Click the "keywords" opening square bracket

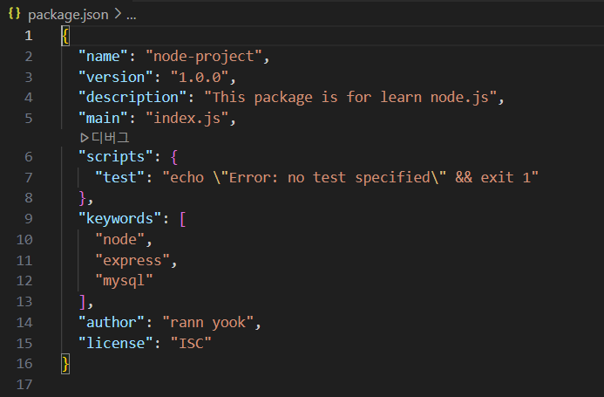click(x=182, y=219)
